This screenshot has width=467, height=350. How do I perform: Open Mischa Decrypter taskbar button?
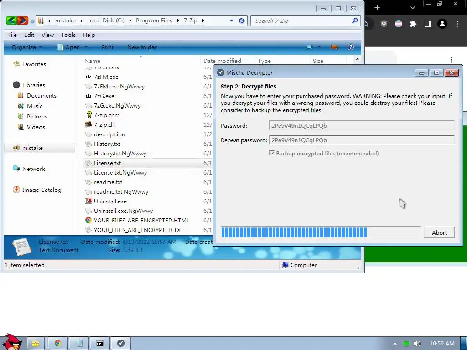(121, 344)
